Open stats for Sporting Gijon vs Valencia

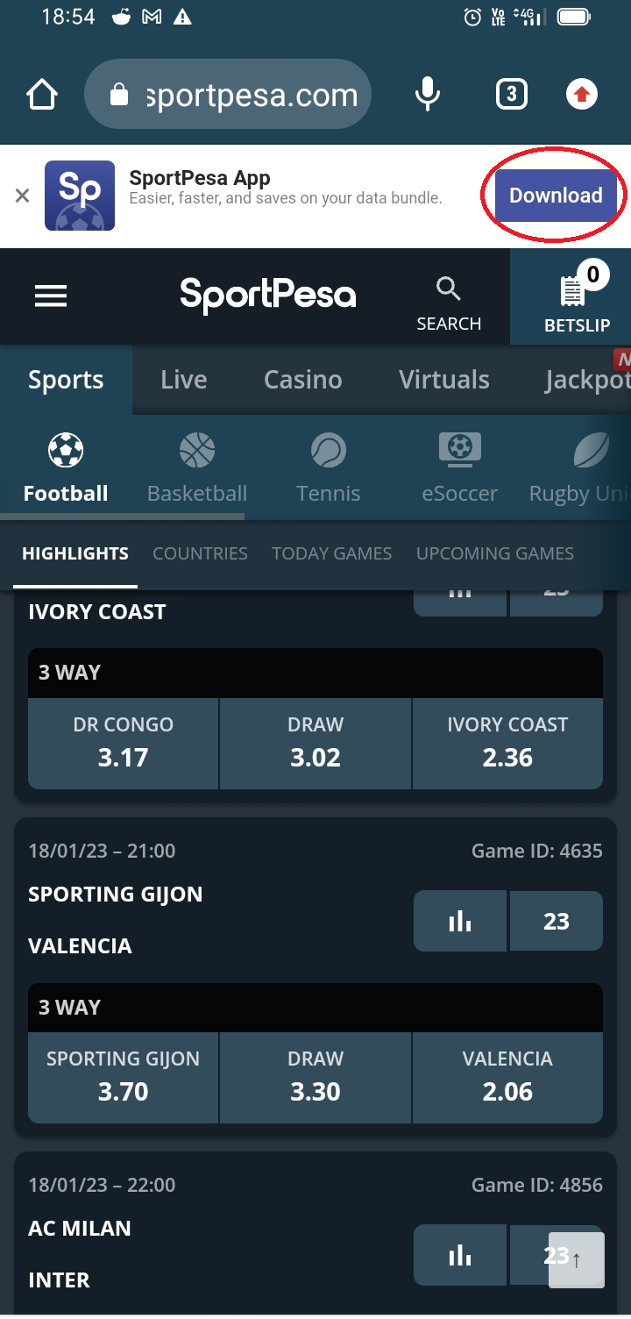coord(460,921)
